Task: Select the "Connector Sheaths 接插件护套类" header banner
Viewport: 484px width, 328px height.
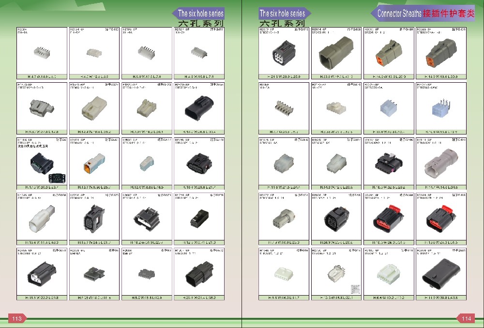Action: (423, 13)
